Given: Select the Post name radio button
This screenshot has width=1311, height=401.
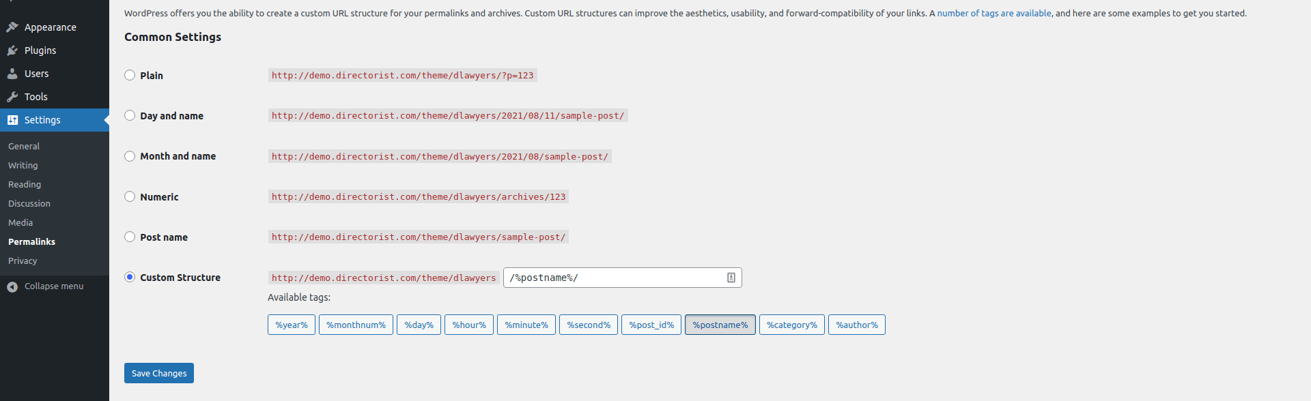Looking at the screenshot, I should pos(130,237).
